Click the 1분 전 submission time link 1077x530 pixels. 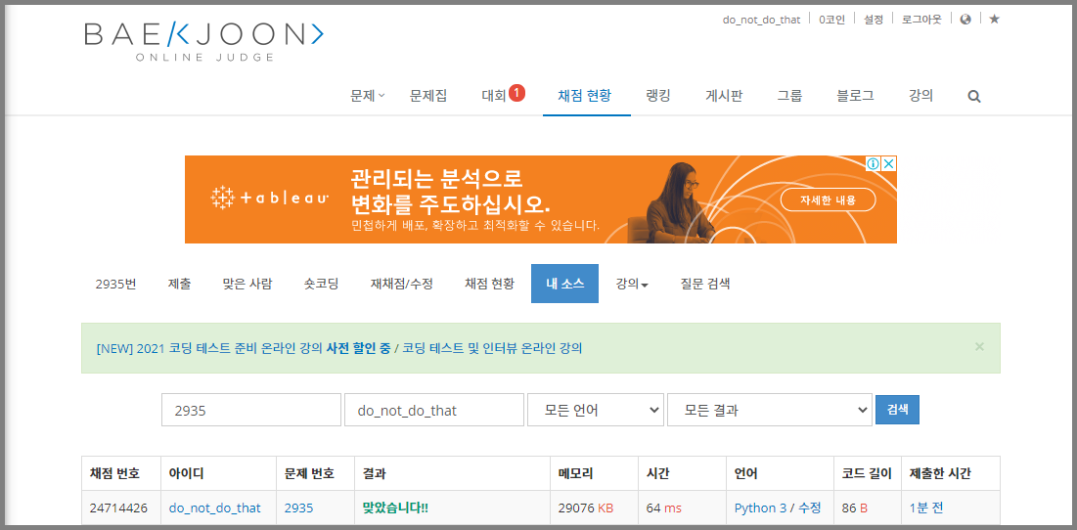pyautogui.click(x=926, y=508)
